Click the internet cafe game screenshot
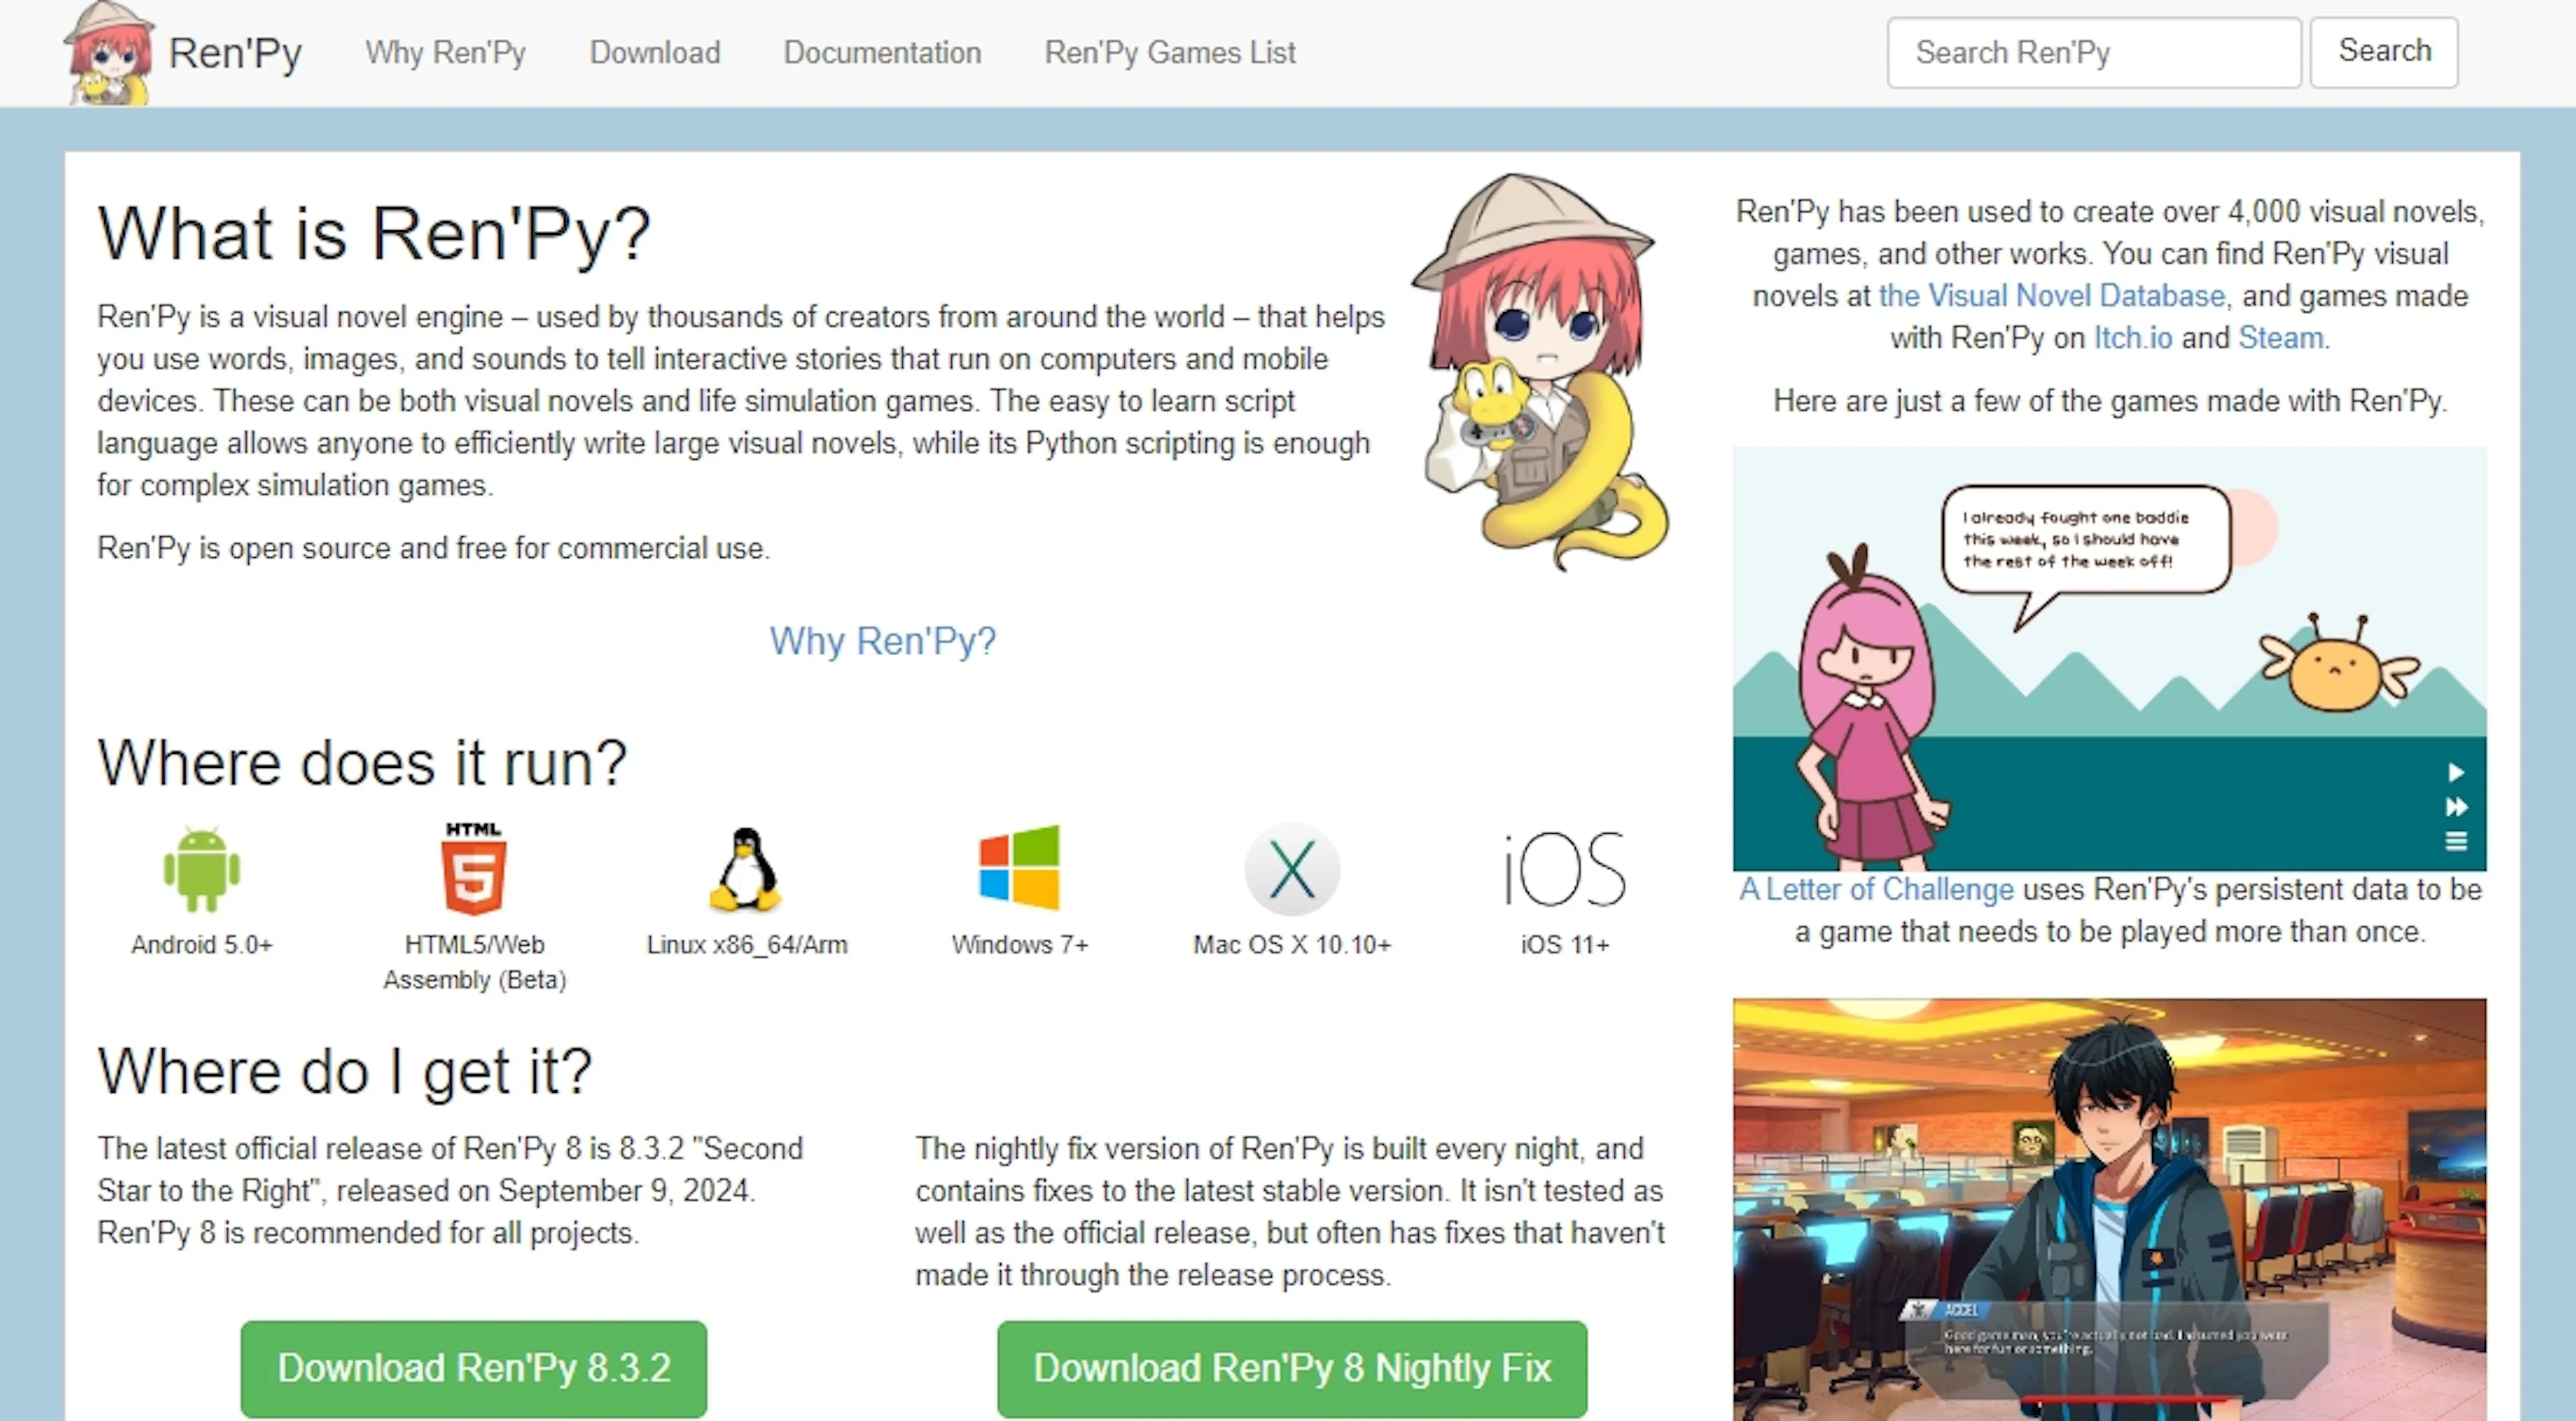2576x1421 pixels. point(2110,1209)
